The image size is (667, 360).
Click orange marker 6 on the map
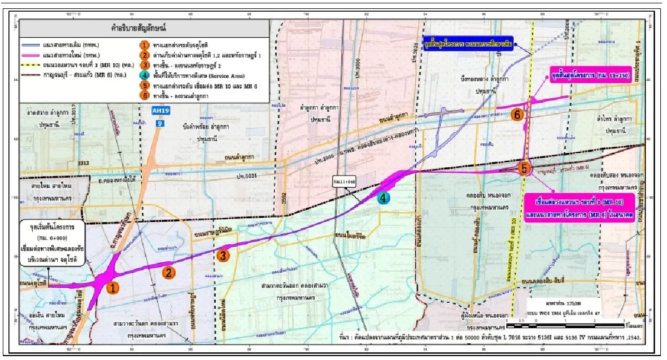pyautogui.click(x=517, y=114)
